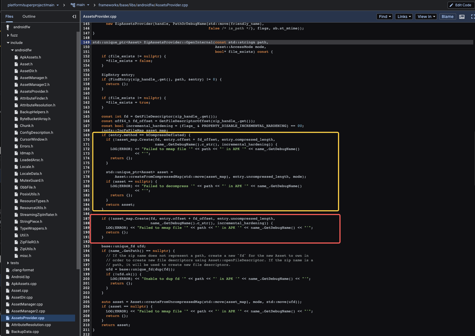This screenshot has width=475, height=336.
Task: Switch to the Outline tab
Action: coord(29,16)
